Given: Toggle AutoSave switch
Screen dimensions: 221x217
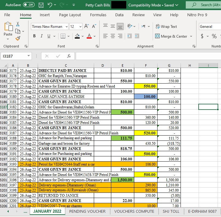Looking at the screenshot, I should [x=29, y=5].
